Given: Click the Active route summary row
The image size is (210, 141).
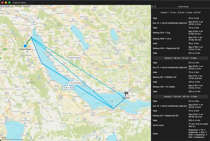Looking at the screenshot, I should [181, 125].
